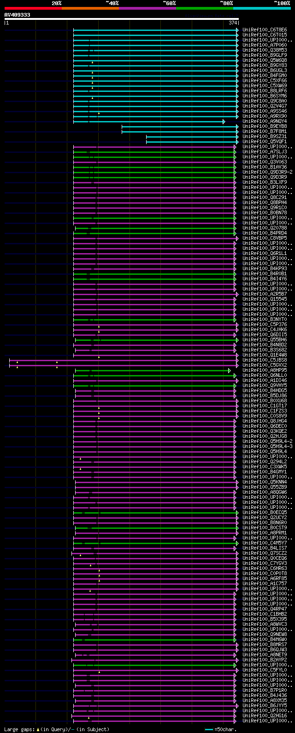Pick the UniRef100_C5P376 sequence label
295x733 pixels.
pyautogui.click(x=265, y=325)
